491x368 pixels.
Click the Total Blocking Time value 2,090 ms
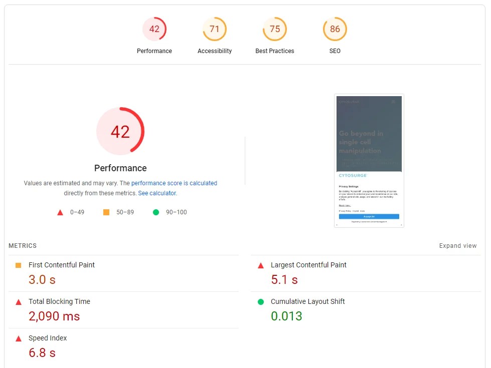click(x=54, y=316)
